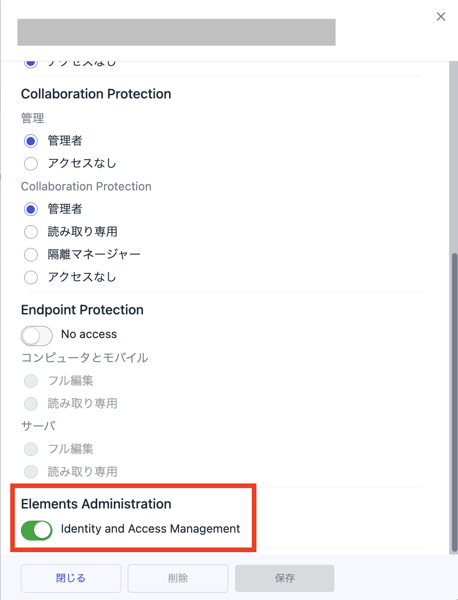
Task: Click the 保存 button
Action: tap(285, 578)
